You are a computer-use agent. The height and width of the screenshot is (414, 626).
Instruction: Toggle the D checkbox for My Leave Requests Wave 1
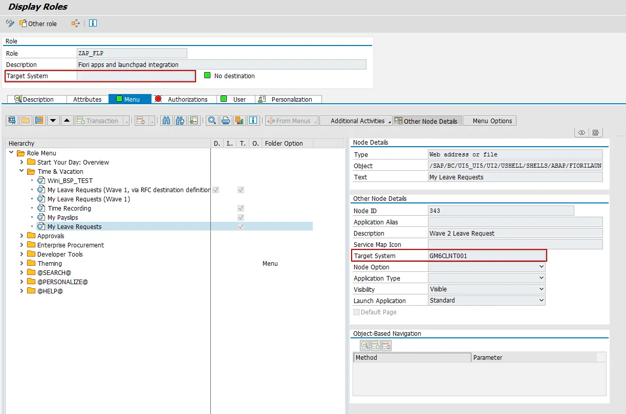215,190
